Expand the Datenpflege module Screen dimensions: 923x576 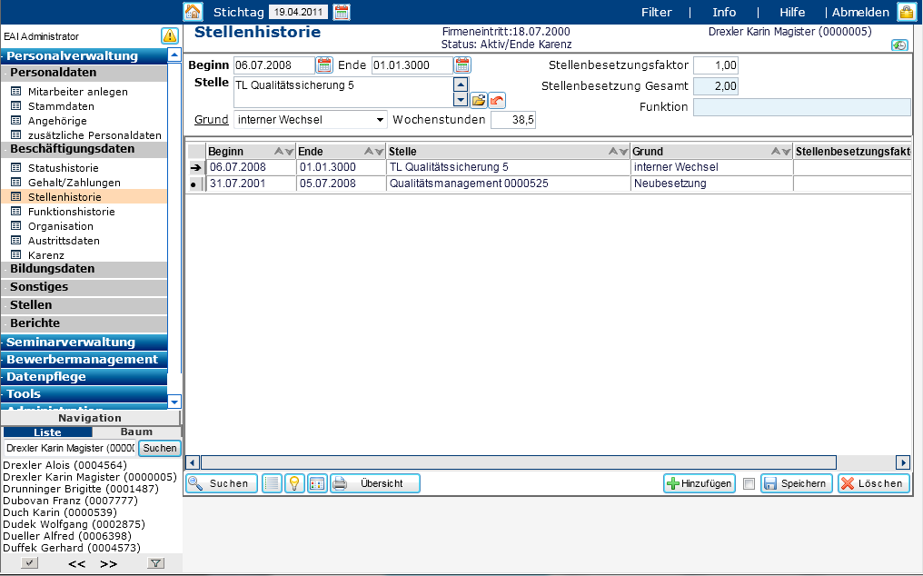[x=84, y=376]
